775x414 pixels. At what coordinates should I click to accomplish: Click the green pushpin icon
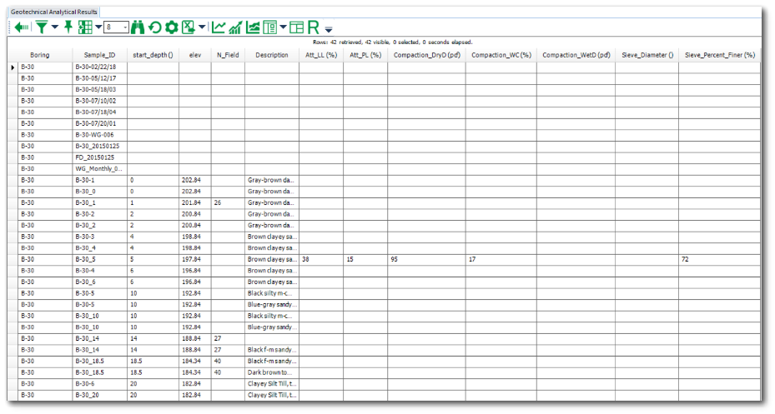click(x=68, y=27)
